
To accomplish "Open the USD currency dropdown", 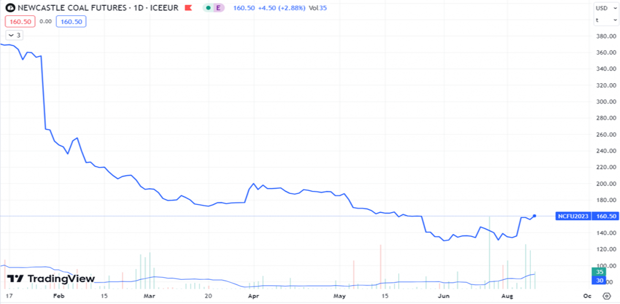I will pyautogui.click(x=606, y=8).
